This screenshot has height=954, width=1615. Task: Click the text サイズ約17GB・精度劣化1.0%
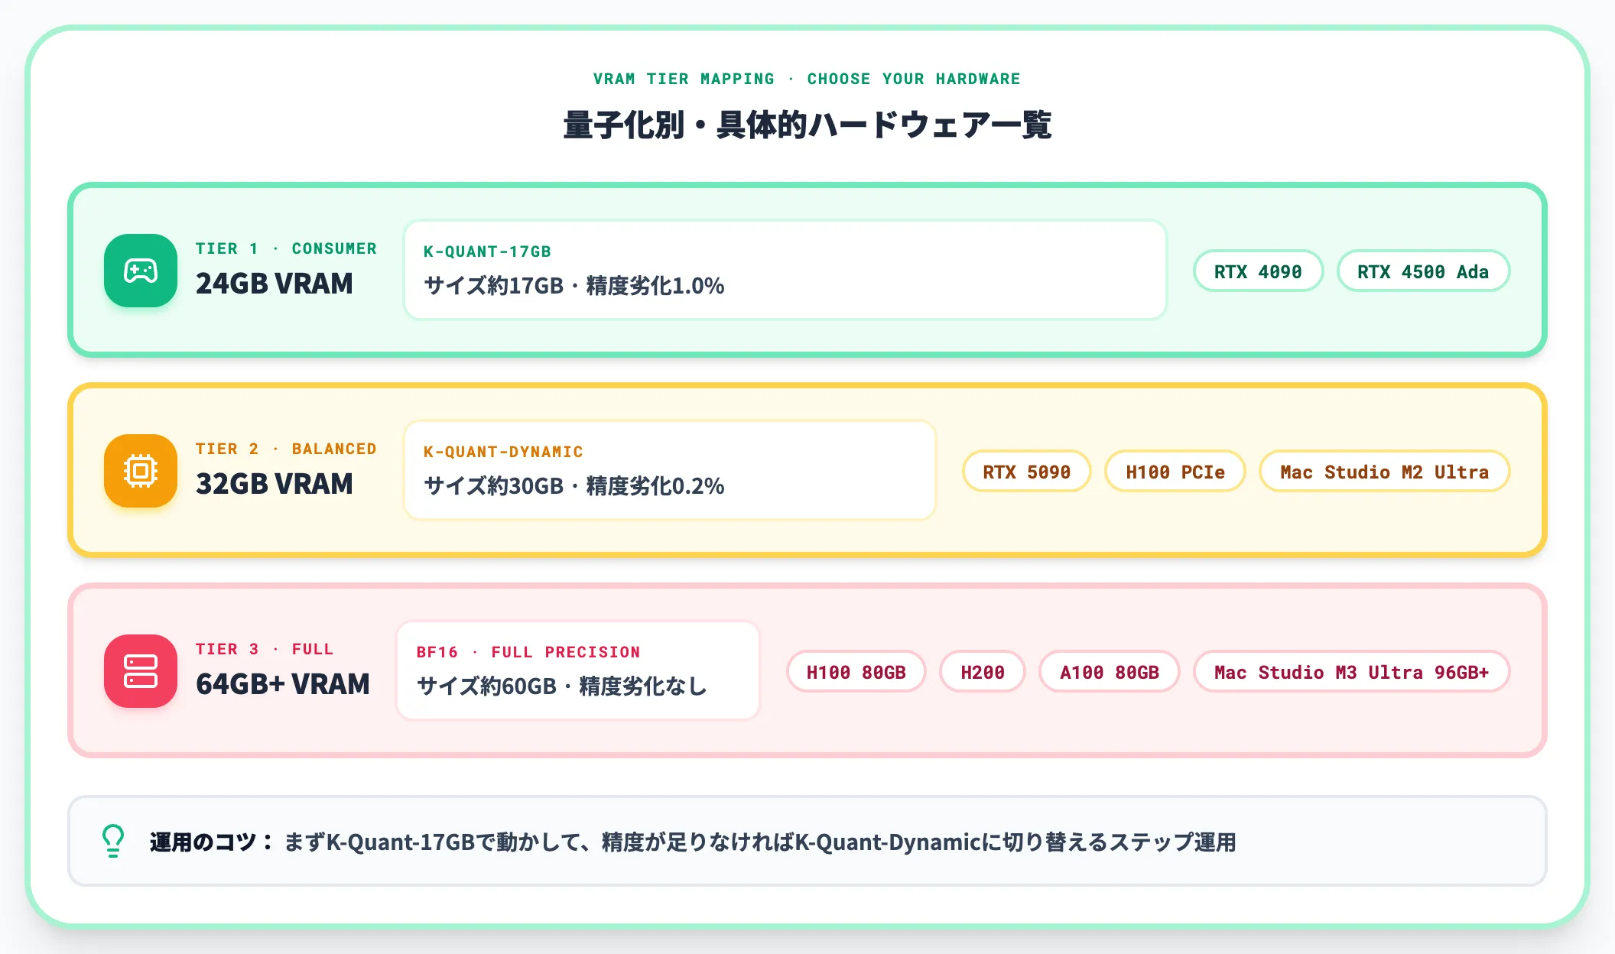tap(574, 286)
